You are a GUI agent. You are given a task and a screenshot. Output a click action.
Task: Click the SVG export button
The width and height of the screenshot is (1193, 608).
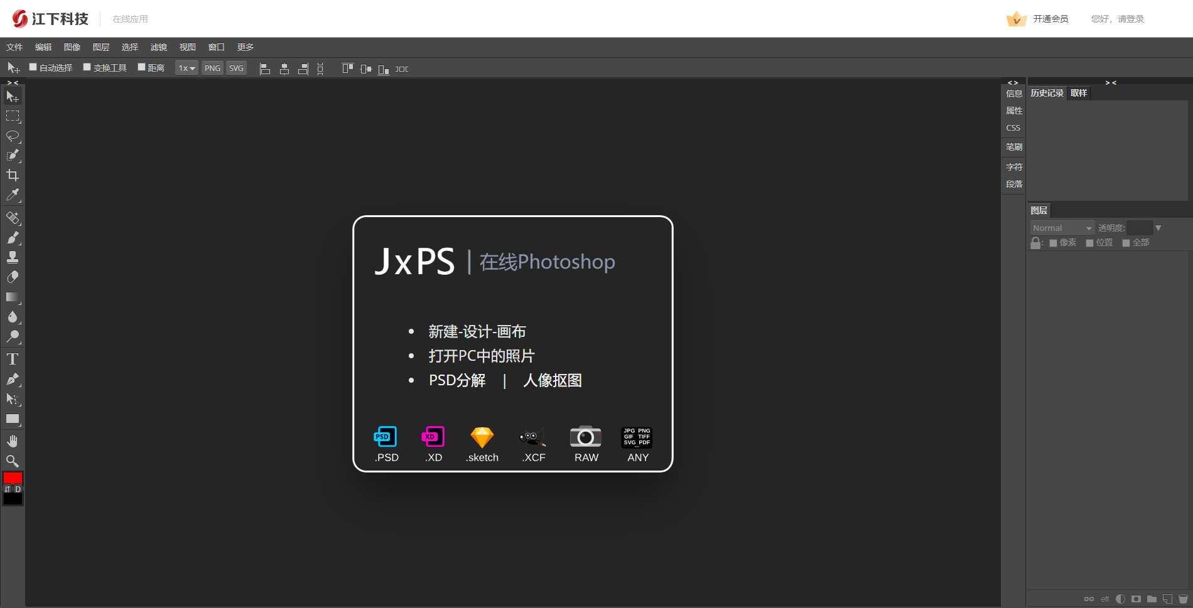click(236, 68)
